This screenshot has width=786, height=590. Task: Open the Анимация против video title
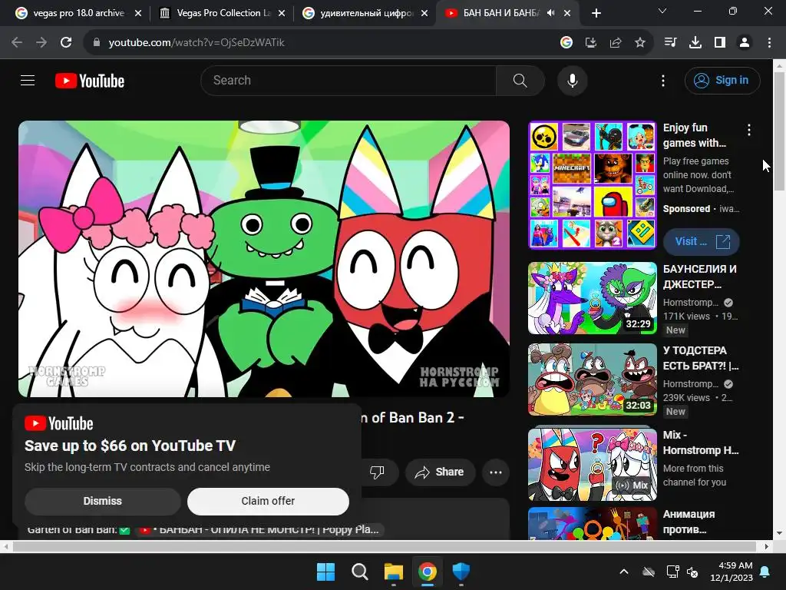point(689,522)
